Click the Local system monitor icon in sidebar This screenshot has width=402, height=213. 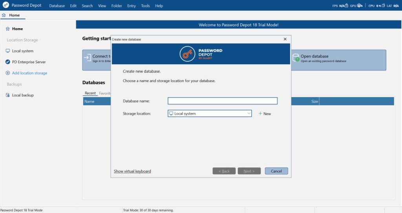[8, 51]
